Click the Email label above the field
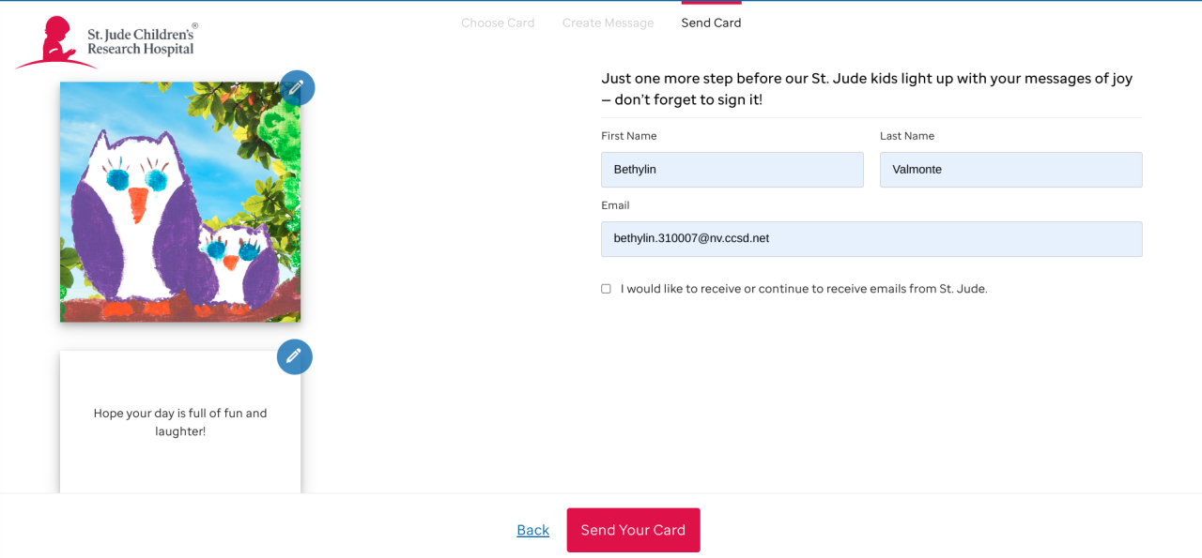This screenshot has width=1202, height=558. point(615,205)
